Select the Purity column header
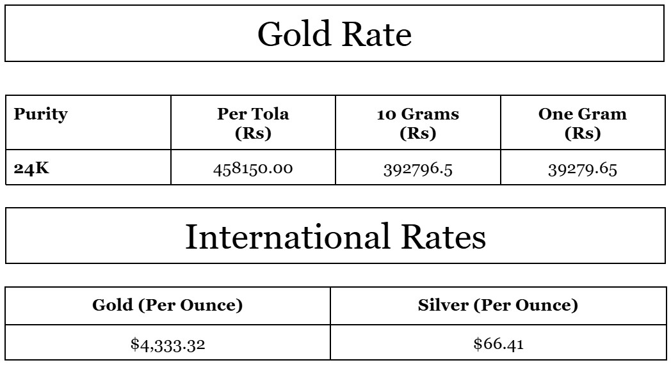 (40, 114)
